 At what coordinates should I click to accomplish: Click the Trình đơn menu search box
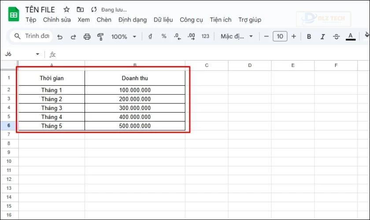coord(31,36)
